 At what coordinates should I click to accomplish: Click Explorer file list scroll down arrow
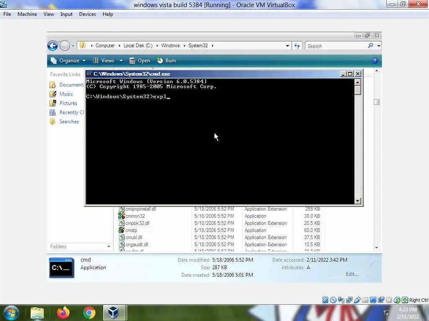pos(377,248)
